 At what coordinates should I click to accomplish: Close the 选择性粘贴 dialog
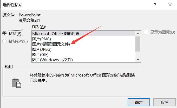click(x=170, y=5)
